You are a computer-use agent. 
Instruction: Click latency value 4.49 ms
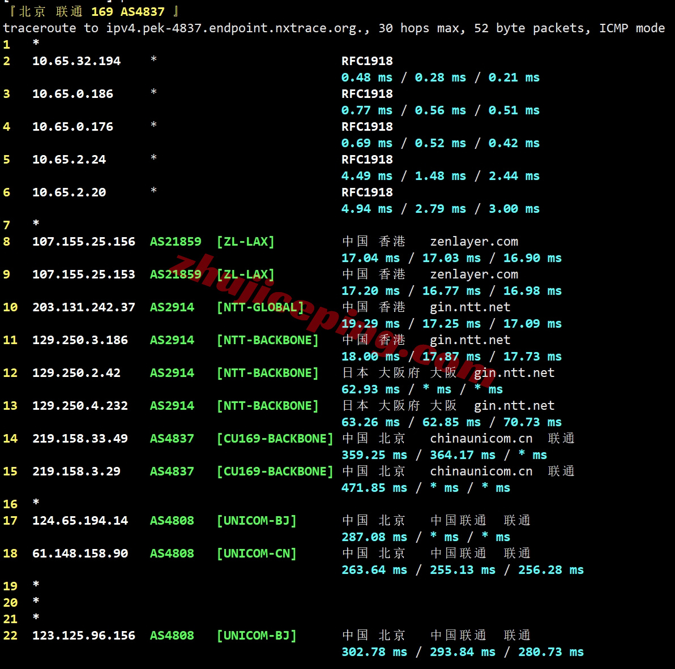click(367, 176)
